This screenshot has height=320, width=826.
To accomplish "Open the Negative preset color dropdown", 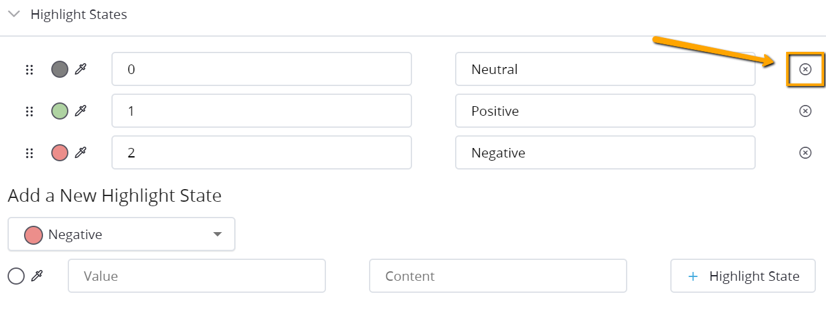I will [122, 235].
